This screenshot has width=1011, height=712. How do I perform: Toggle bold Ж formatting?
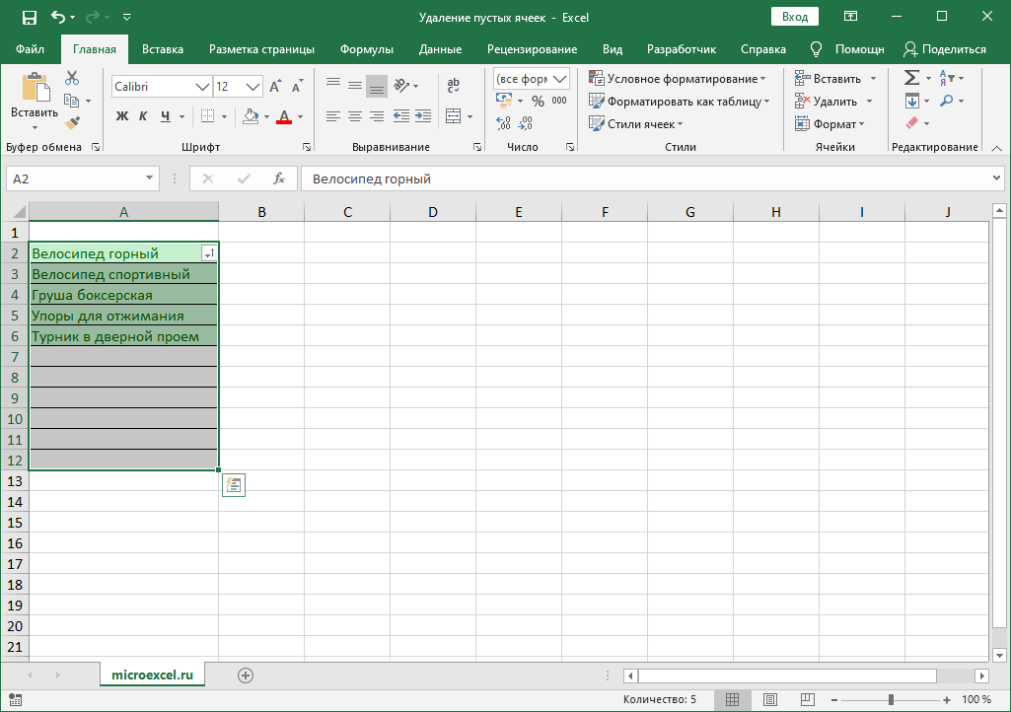tap(122, 116)
